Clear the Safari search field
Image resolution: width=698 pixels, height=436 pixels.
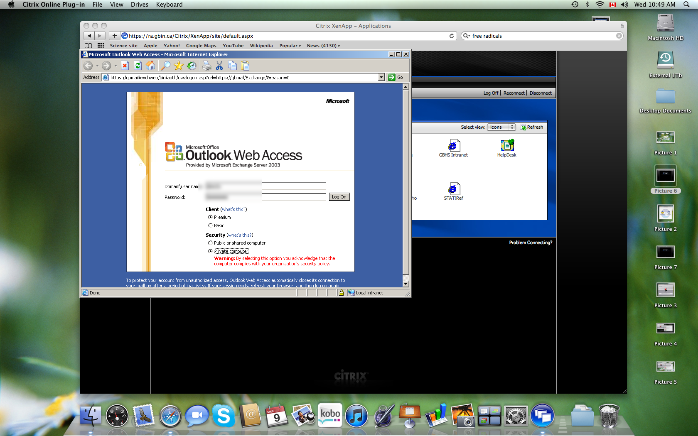[619, 36]
